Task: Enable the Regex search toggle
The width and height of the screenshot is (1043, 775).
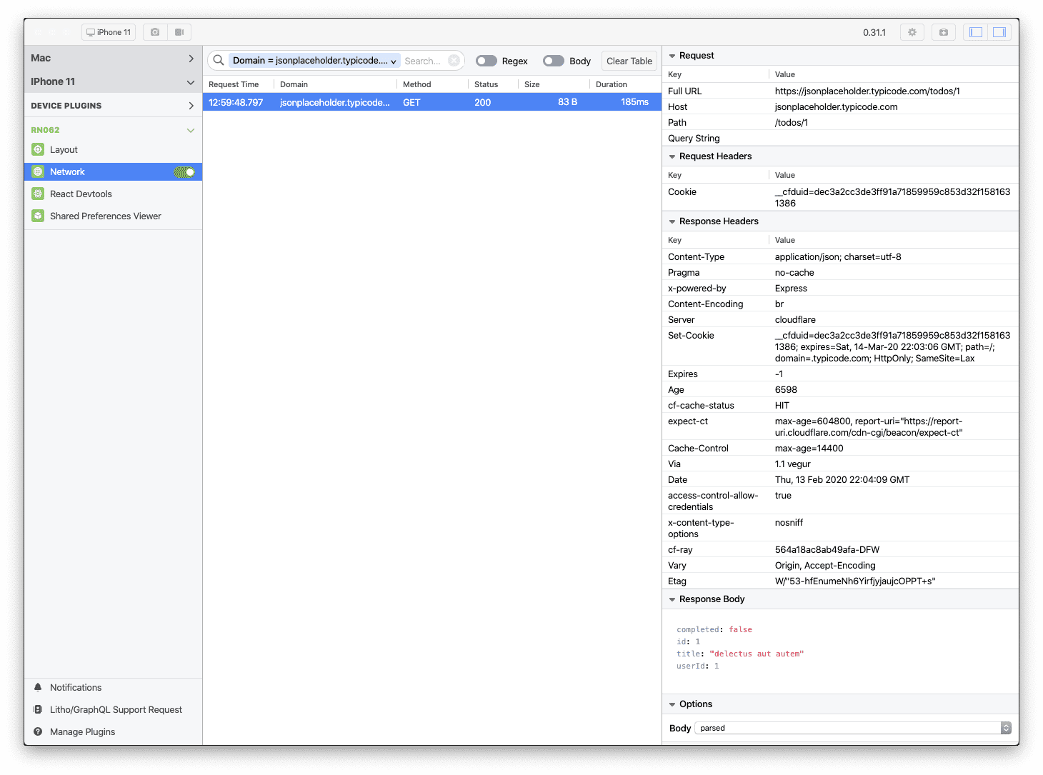Action: [486, 61]
